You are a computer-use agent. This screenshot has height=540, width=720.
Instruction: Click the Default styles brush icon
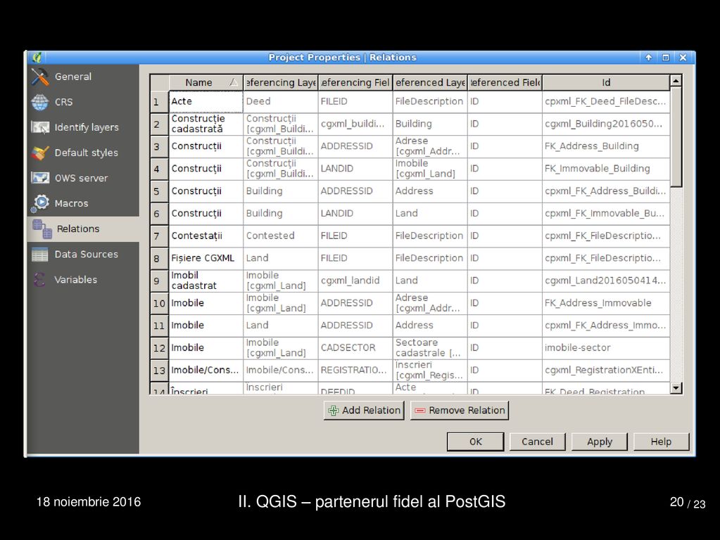pyautogui.click(x=40, y=153)
